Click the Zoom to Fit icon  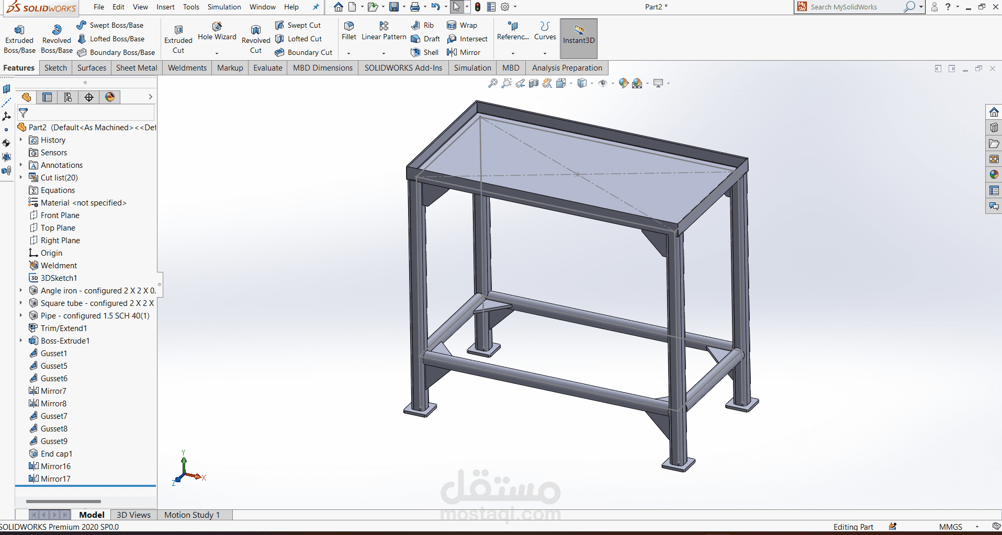tap(492, 83)
